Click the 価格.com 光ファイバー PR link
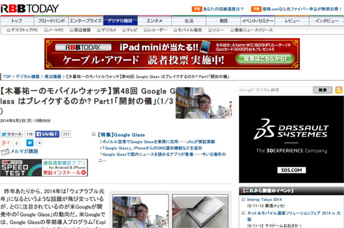Screen dimensions: 344x228 click(x=302, y=9)
